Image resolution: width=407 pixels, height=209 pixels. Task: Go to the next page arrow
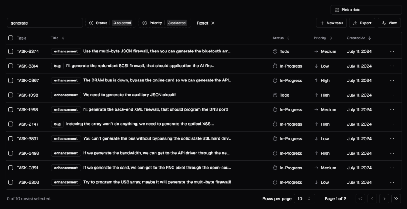[x=384, y=198]
